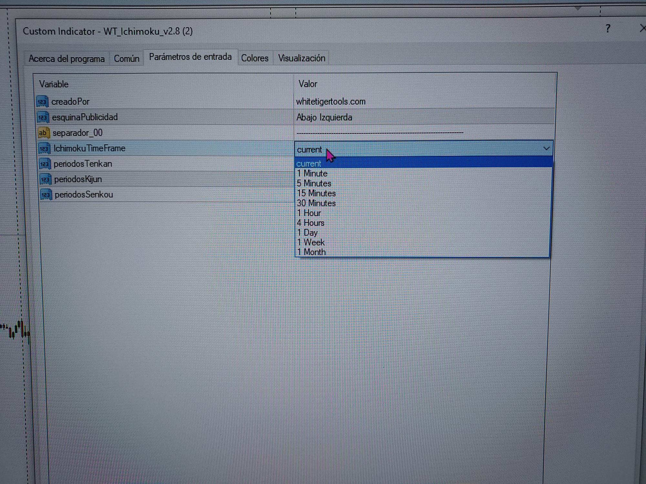This screenshot has width=646, height=484.
Task: Choose the 4 Hours timeframe option
Action: [x=310, y=223]
